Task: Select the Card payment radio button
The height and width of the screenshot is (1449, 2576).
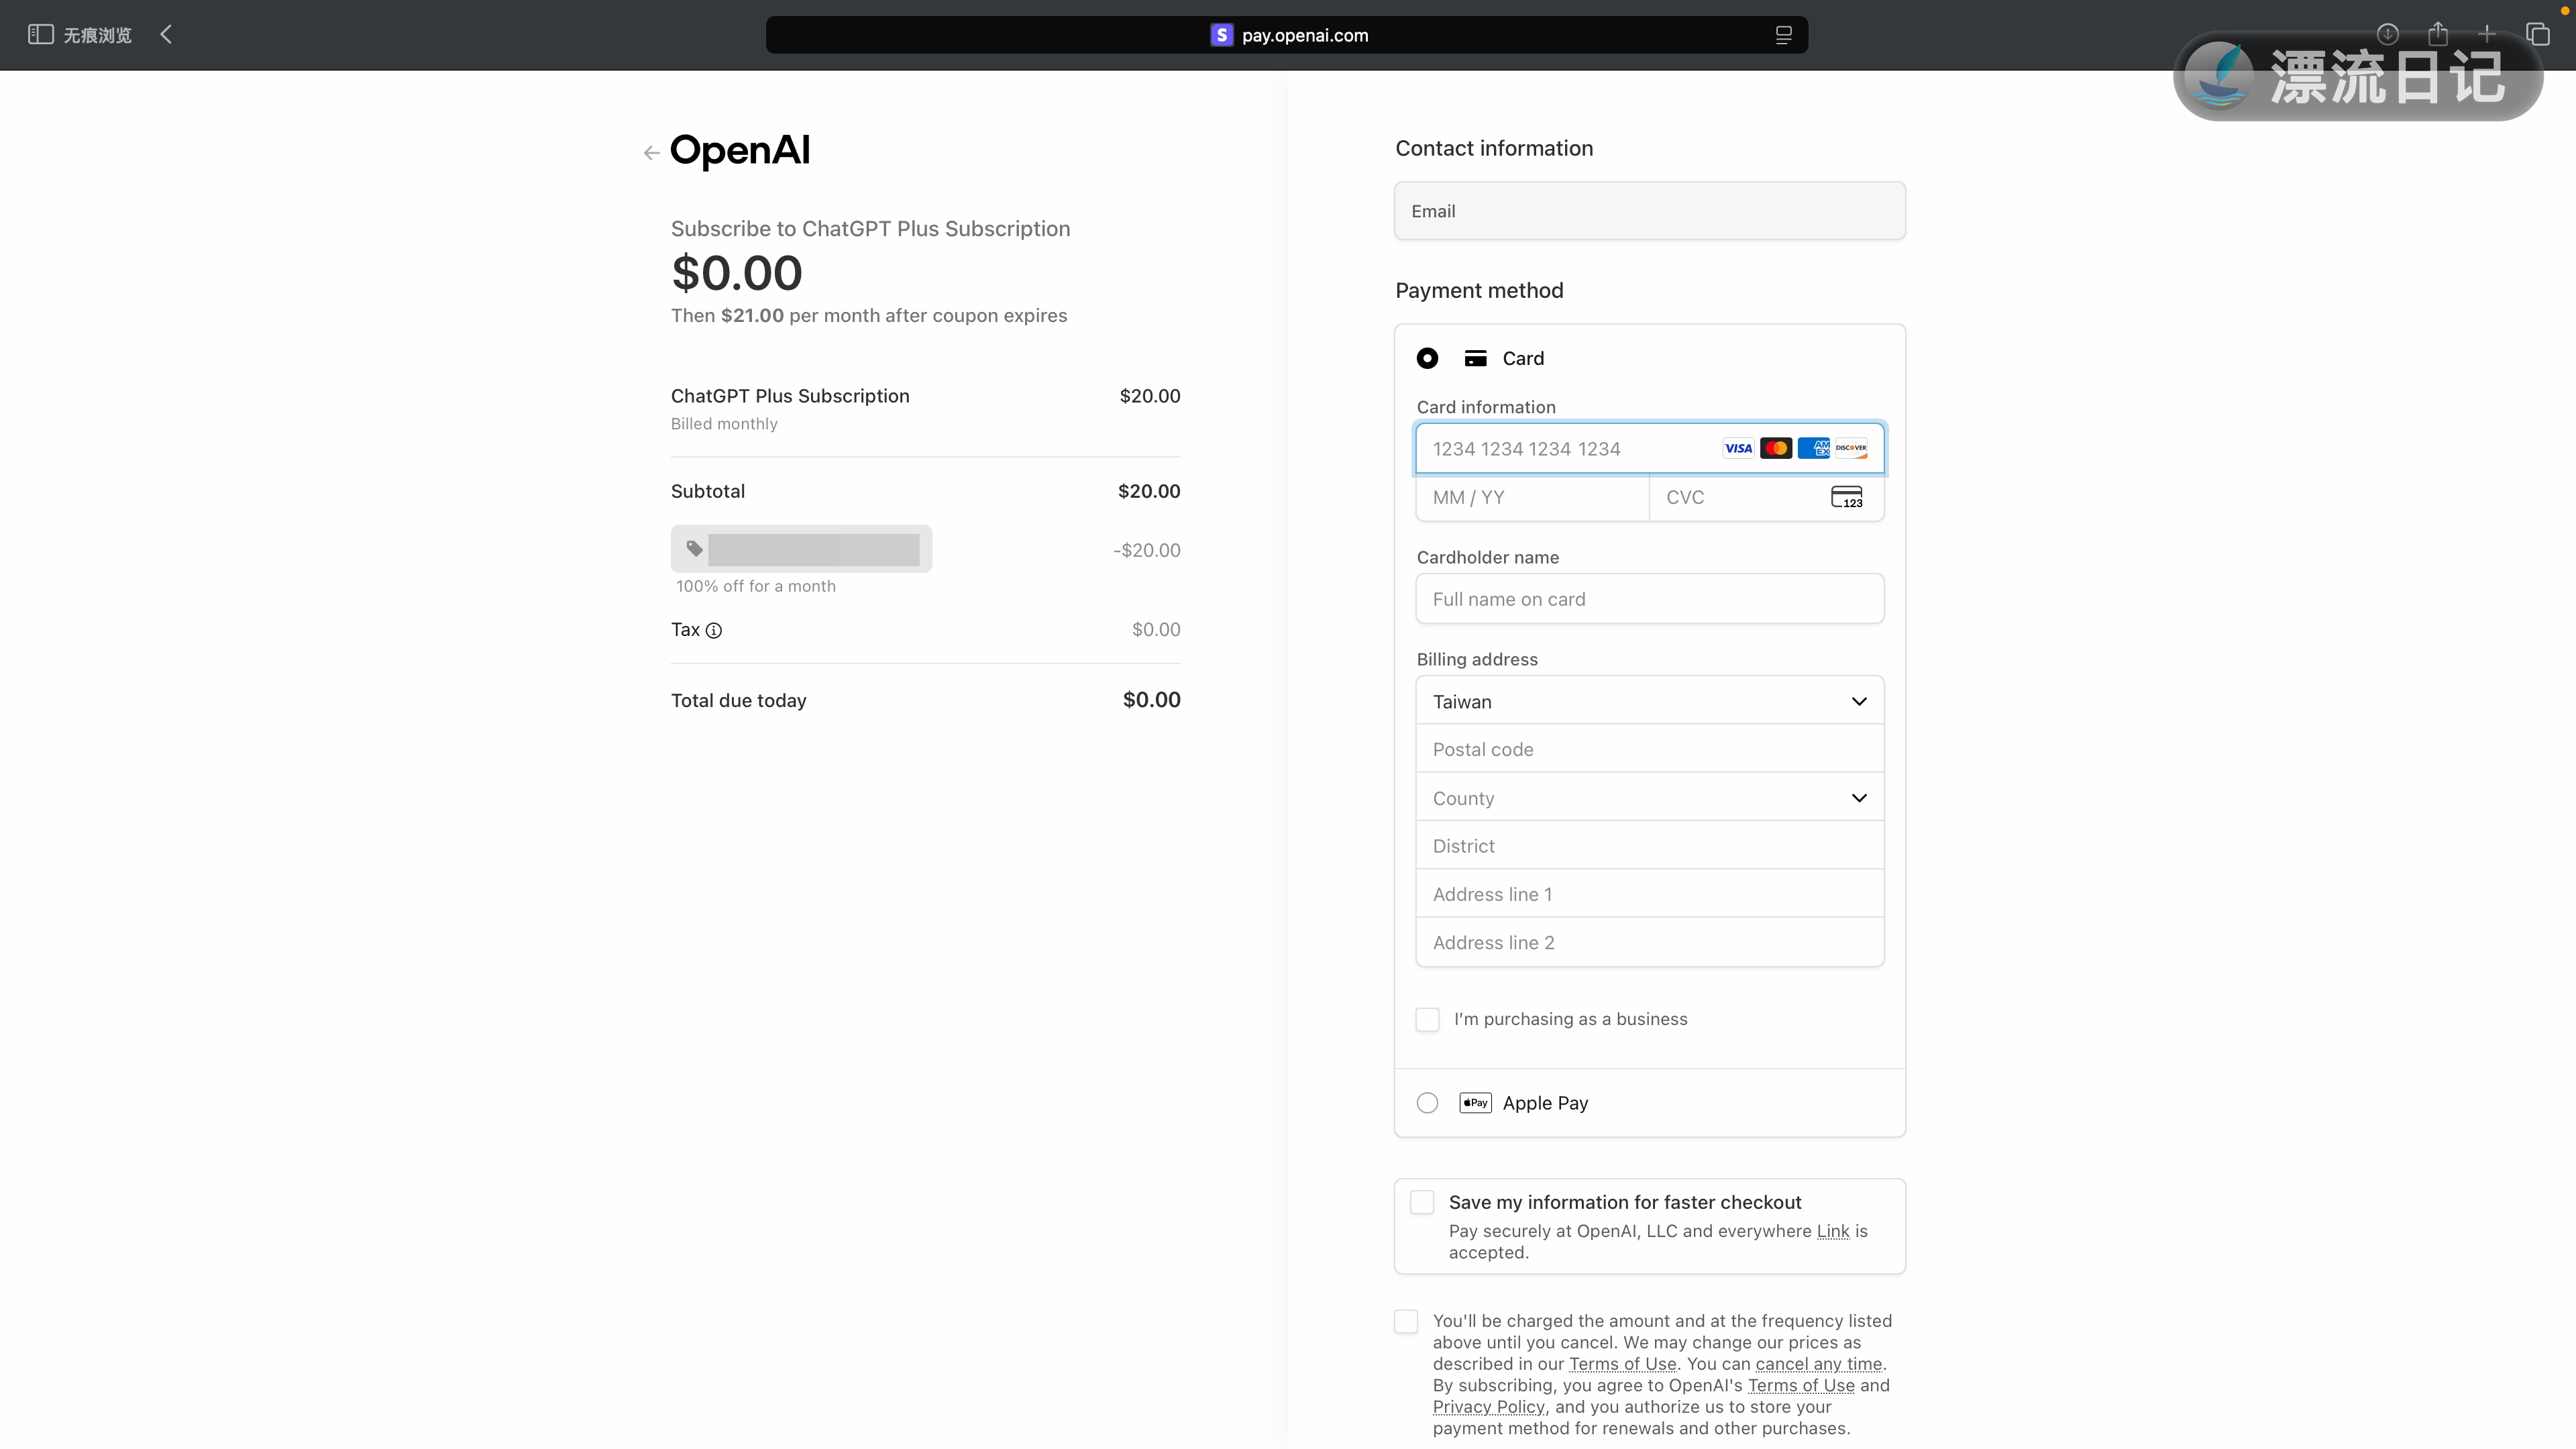Action: 1427,358
